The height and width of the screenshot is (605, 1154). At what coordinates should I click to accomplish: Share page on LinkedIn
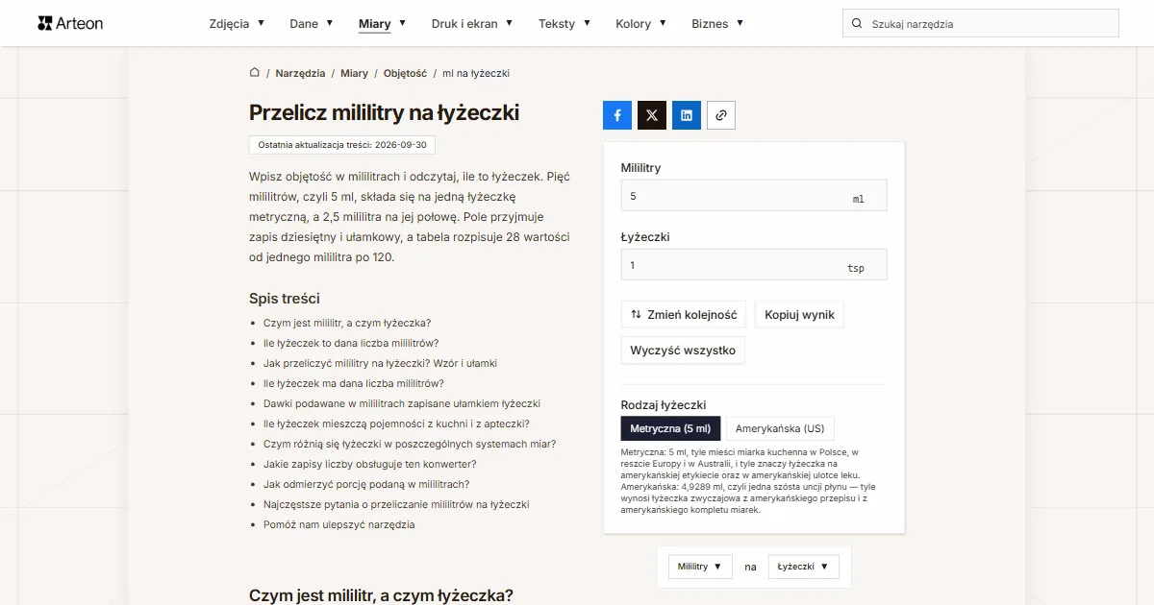coord(687,115)
